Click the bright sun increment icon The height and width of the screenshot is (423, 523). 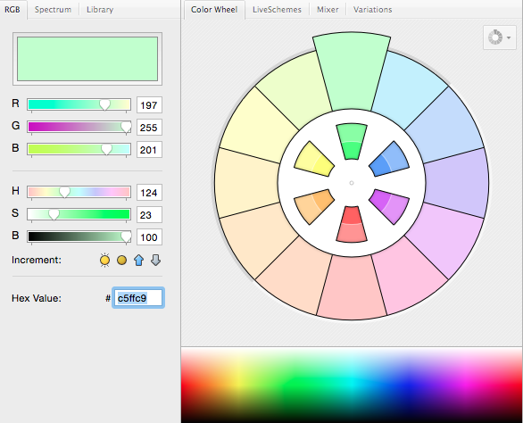coord(104,261)
